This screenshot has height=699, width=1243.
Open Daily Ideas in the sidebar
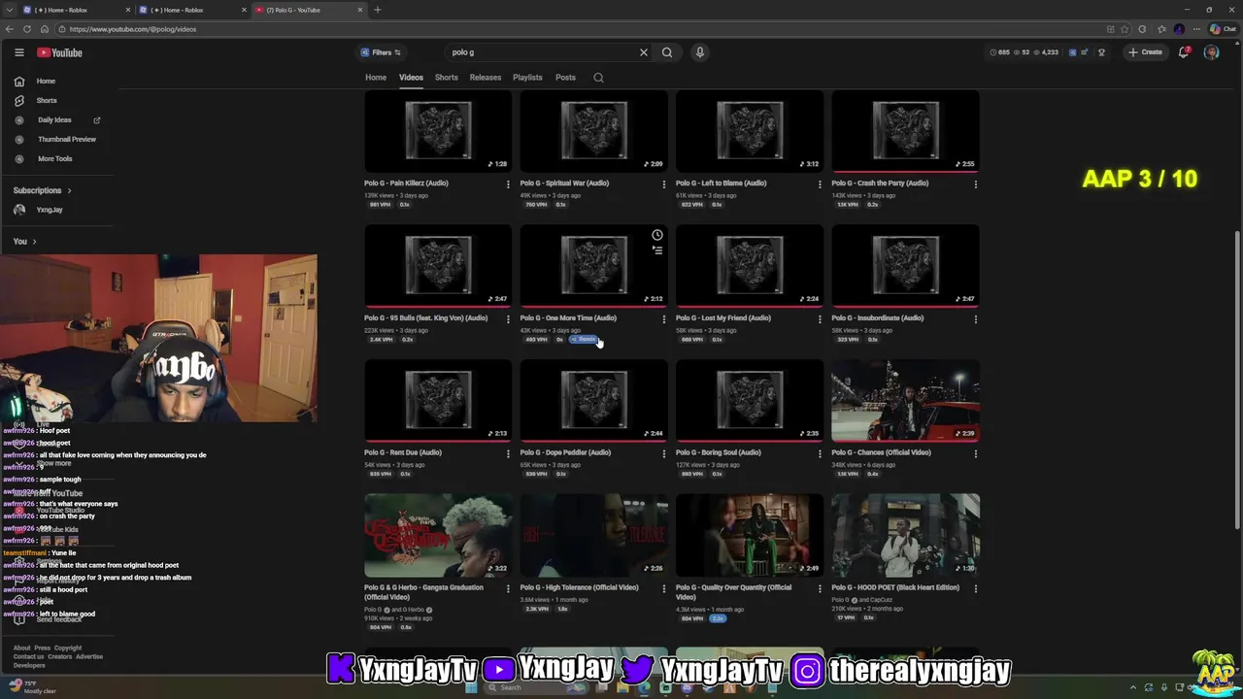point(58,120)
